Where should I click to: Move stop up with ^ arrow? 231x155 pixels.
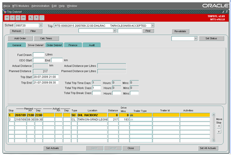(219, 126)
